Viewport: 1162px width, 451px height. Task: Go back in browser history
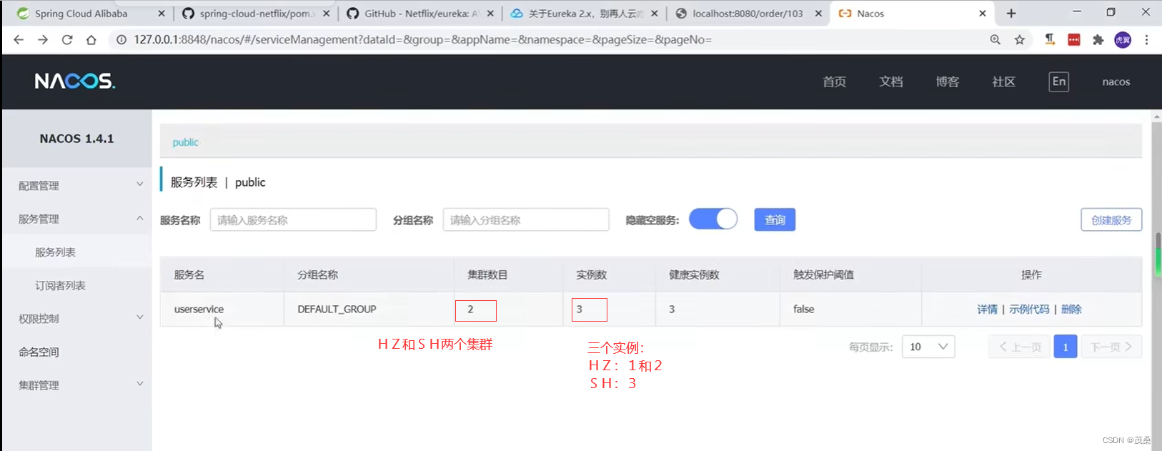tap(19, 40)
